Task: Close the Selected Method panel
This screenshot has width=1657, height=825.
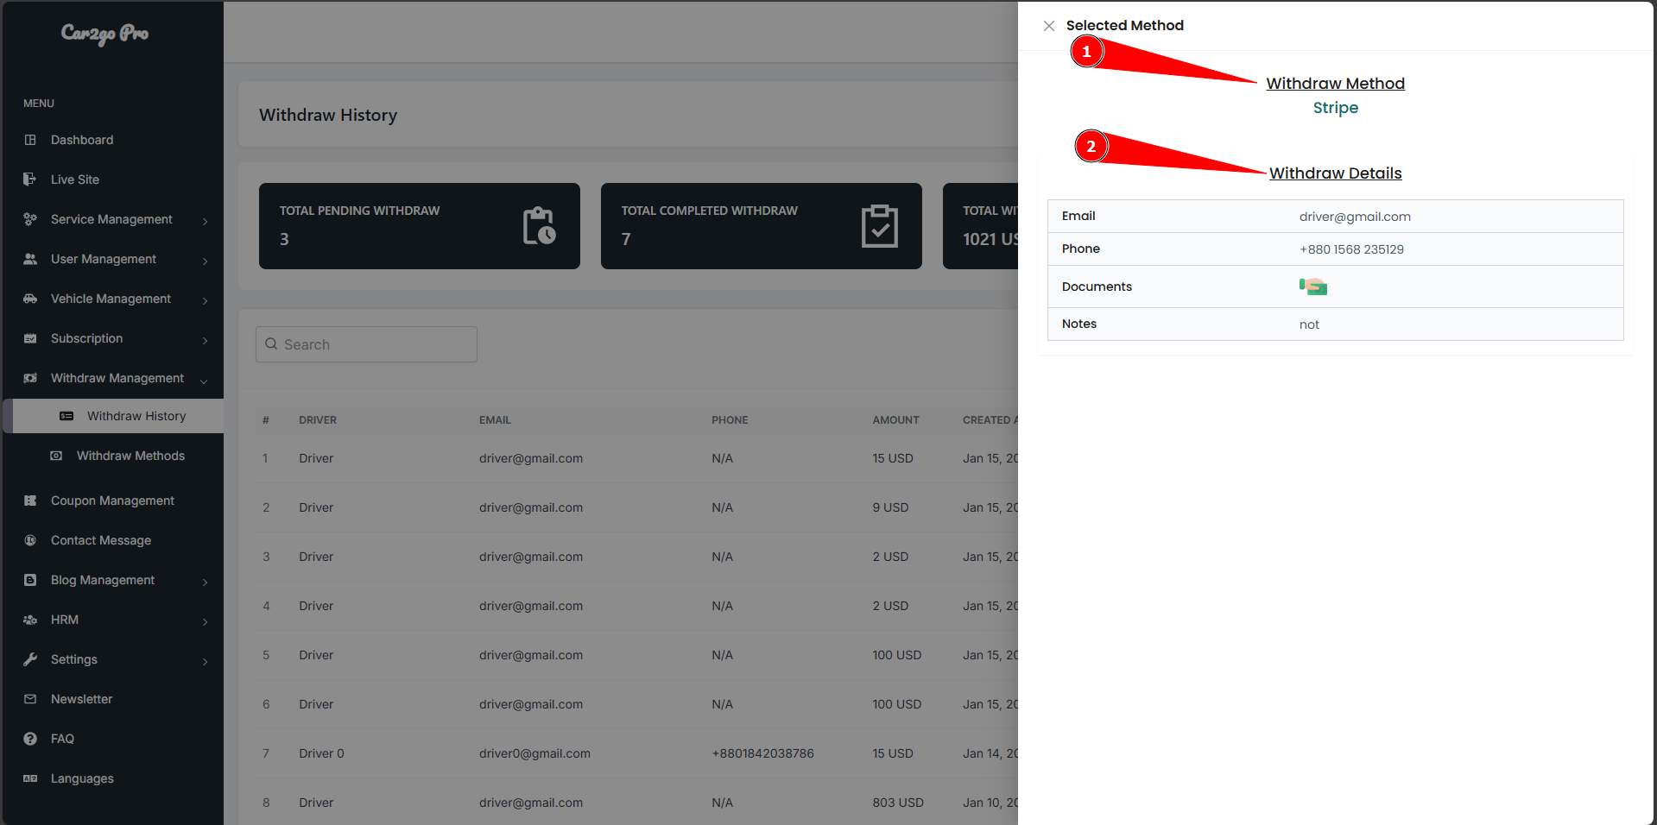Action: [x=1048, y=26]
